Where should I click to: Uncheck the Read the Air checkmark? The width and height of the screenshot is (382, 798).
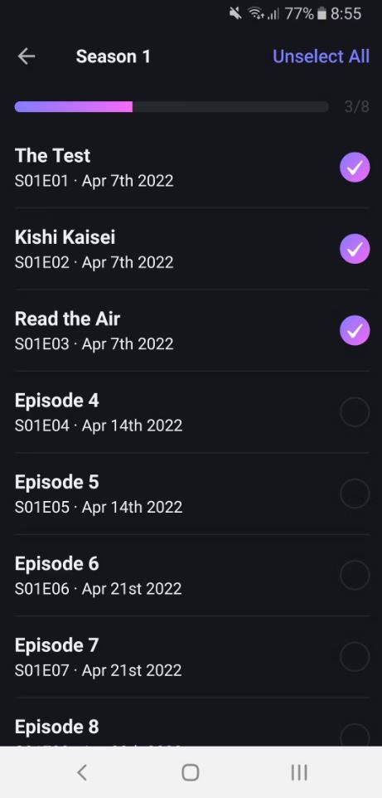click(x=355, y=330)
